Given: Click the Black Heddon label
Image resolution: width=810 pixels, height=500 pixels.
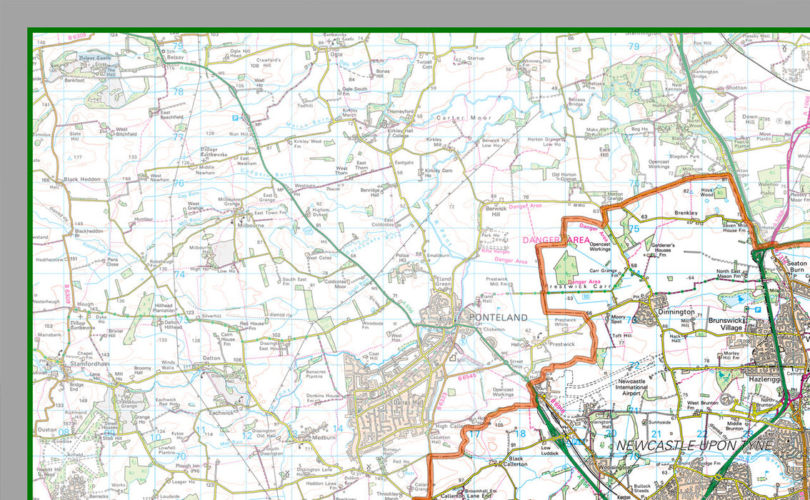Looking at the screenshot, I should (x=82, y=179).
